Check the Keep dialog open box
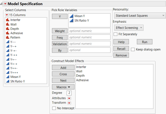Viewport: 166px width, 114px height. click(133, 49)
